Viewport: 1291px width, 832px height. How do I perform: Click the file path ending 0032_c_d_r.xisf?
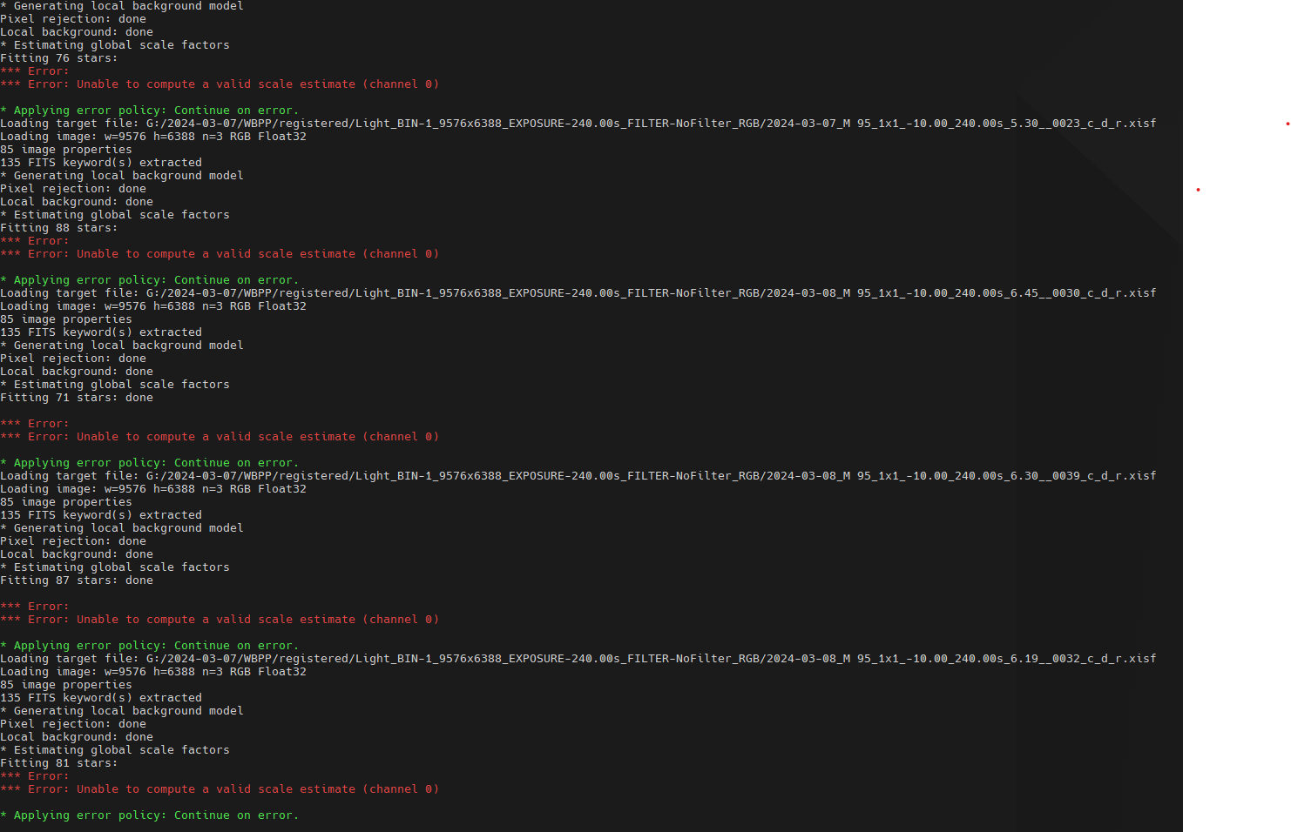tap(651, 659)
